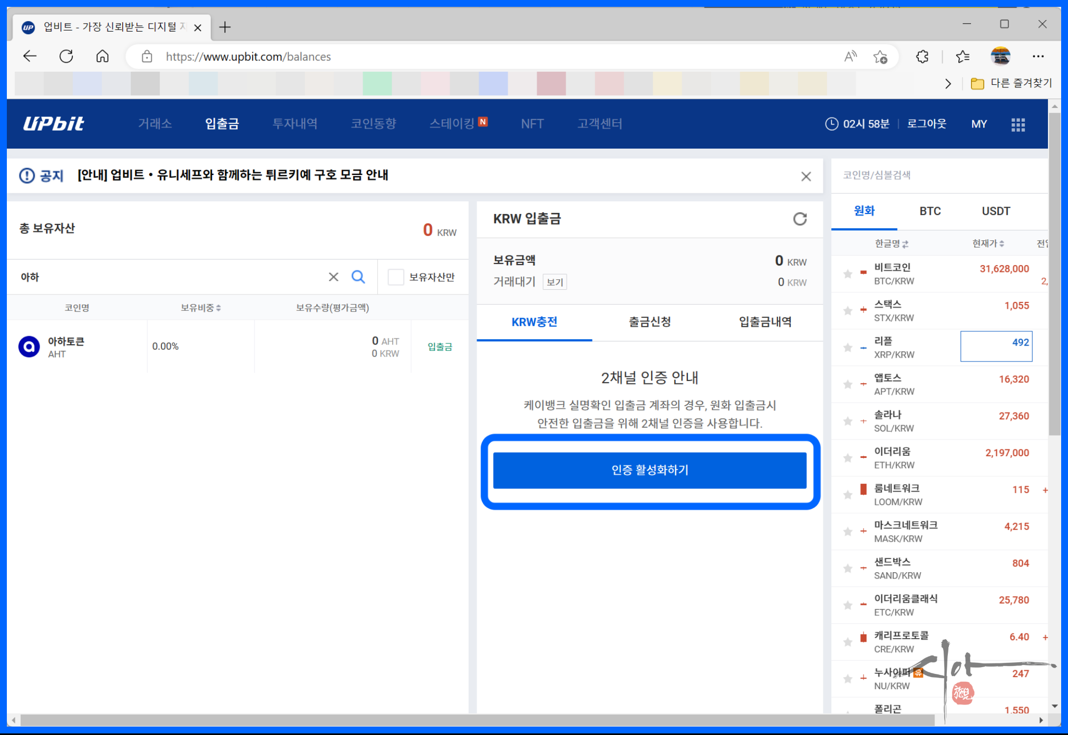Viewport: 1068px width, 735px height.
Task: Open the grid apps menu icon in header
Action: click(1018, 124)
